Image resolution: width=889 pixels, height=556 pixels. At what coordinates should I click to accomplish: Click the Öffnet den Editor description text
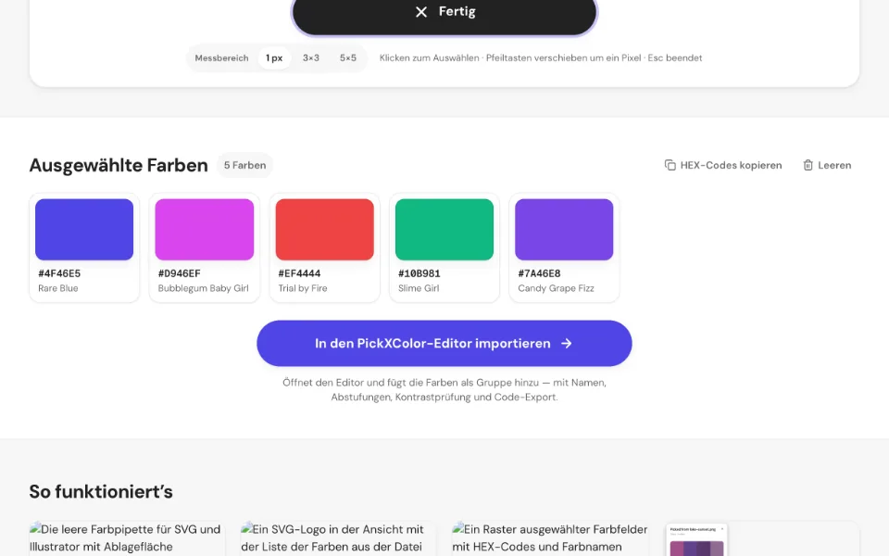[444, 390]
